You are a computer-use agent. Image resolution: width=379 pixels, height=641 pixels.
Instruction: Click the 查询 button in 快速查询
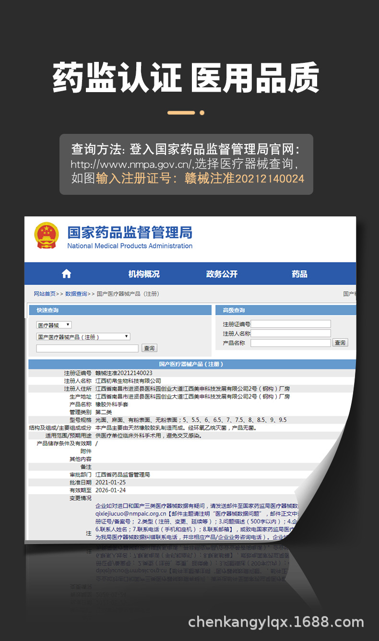(x=150, y=348)
